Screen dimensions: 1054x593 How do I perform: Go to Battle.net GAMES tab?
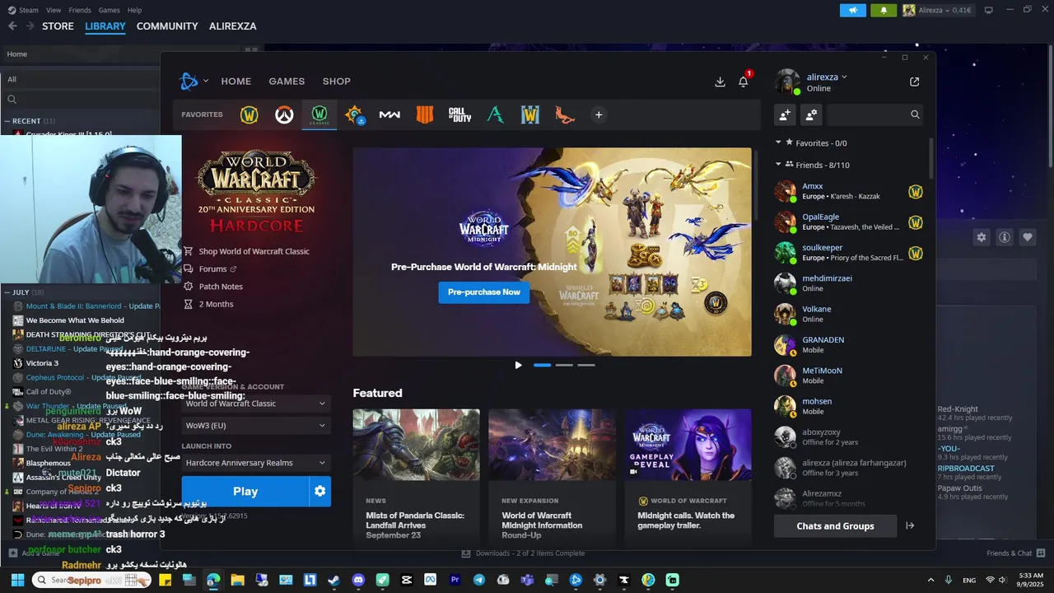point(287,81)
